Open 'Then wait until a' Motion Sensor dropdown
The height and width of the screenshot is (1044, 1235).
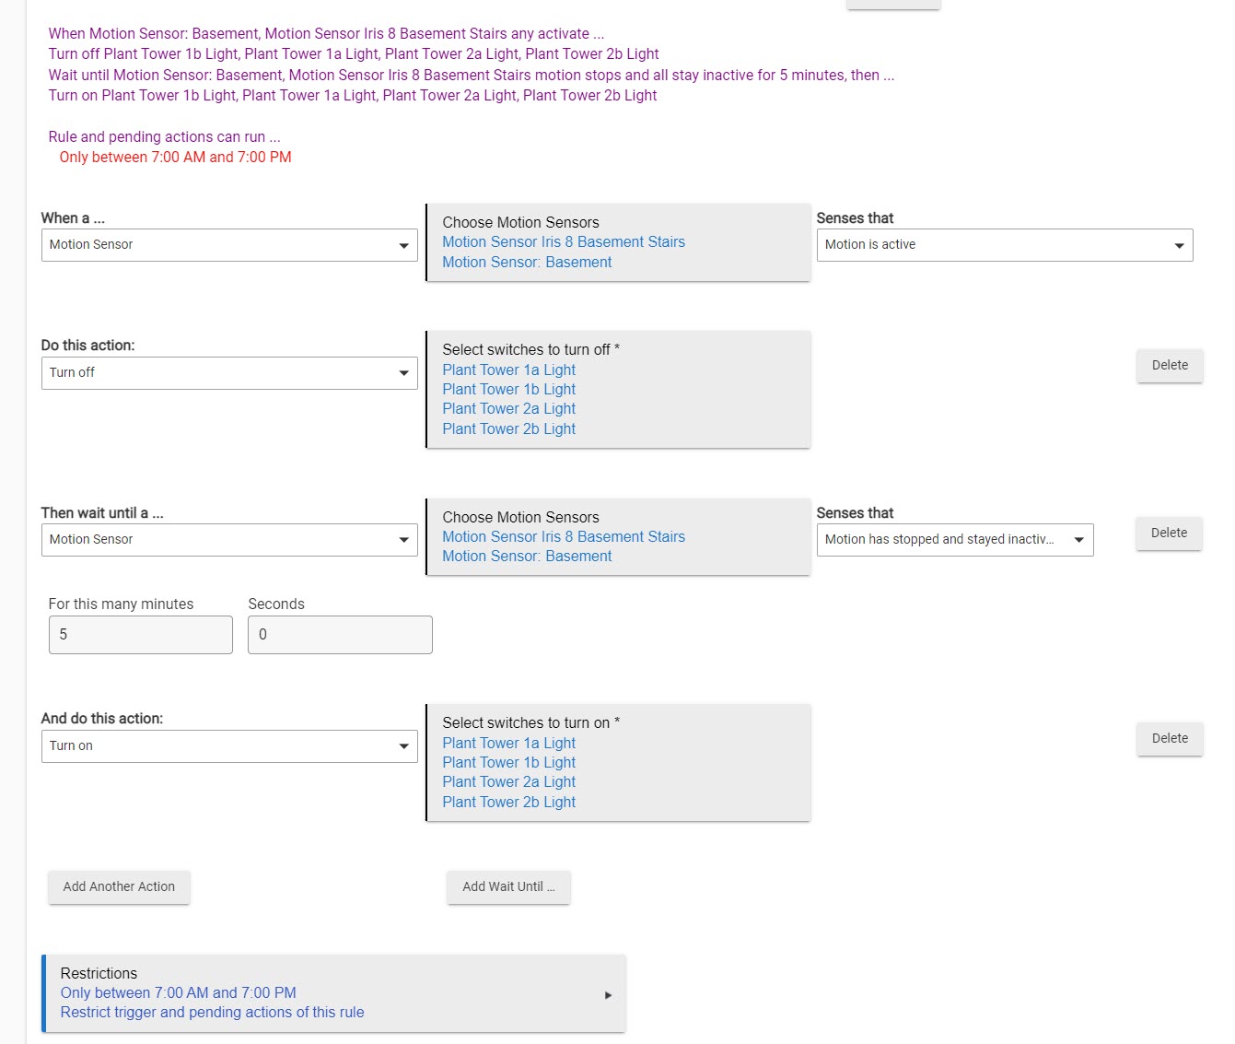(x=229, y=540)
